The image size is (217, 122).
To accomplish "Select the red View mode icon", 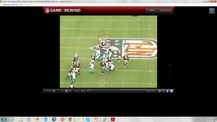I will tap(66, 91).
